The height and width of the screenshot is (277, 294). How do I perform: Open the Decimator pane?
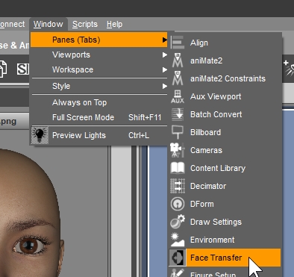[x=225, y=186]
